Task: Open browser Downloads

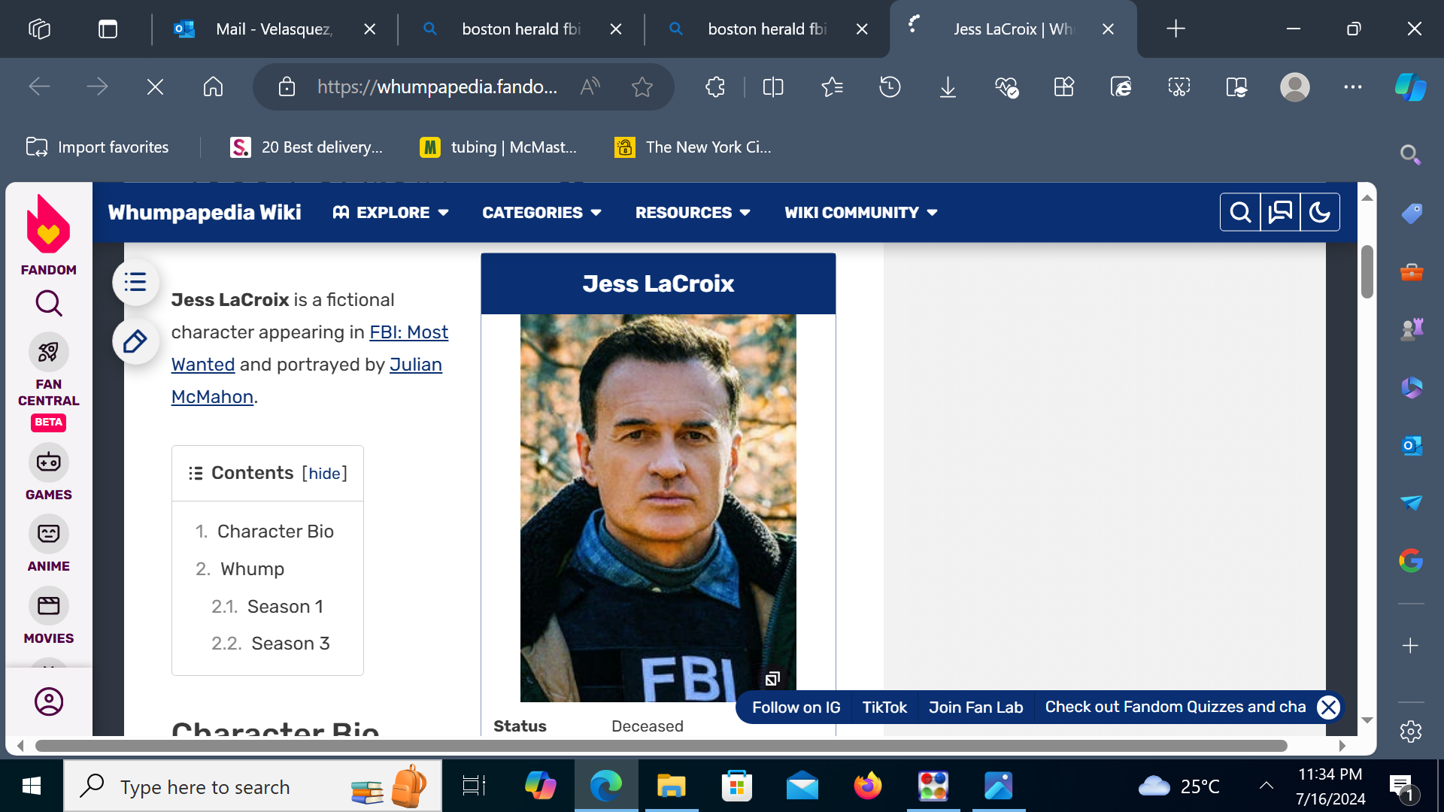Action: (x=948, y=87)
